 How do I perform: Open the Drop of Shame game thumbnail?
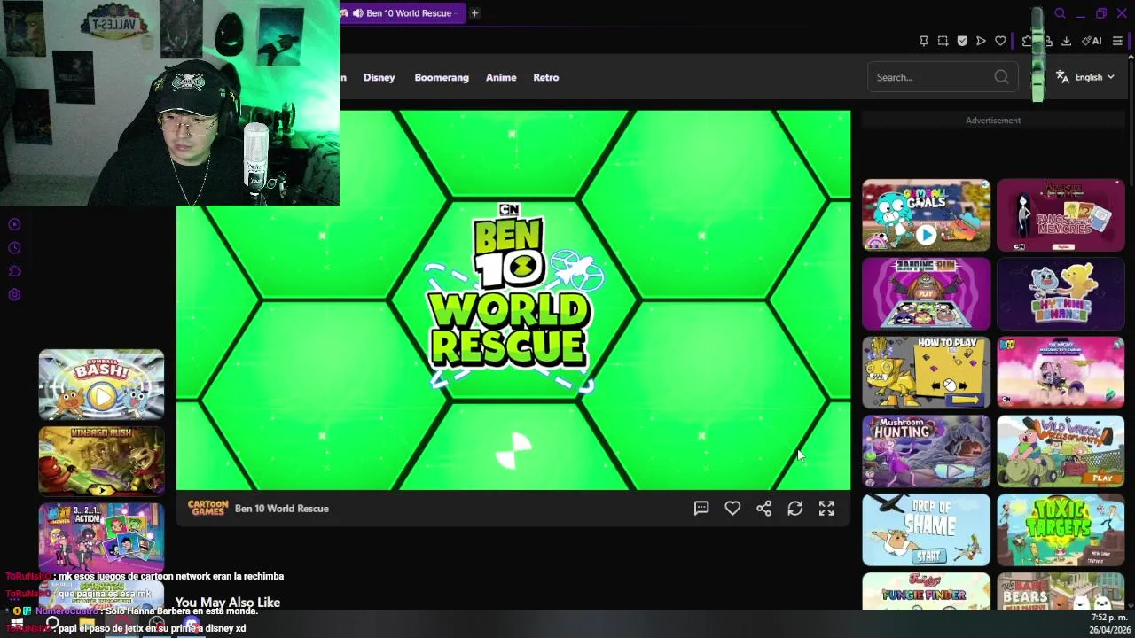click(x=927, y=530)
